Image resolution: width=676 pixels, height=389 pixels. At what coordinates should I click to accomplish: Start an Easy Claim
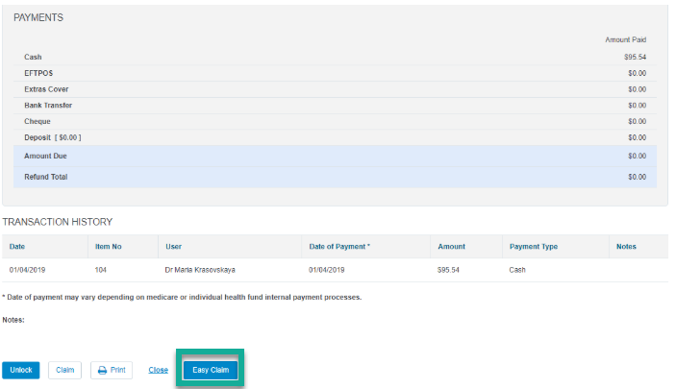click(211, 370)
